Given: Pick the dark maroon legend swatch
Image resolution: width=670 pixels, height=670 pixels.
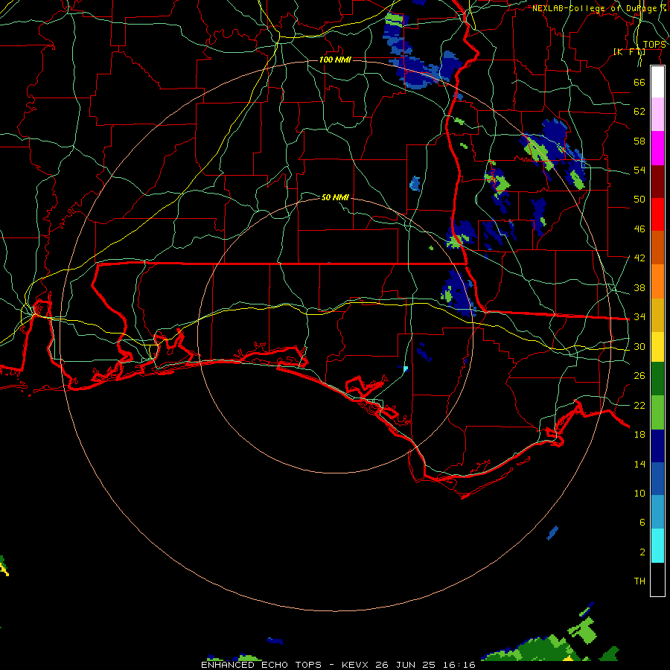Looking at the screenshot, I should click(x=657, y=181).
